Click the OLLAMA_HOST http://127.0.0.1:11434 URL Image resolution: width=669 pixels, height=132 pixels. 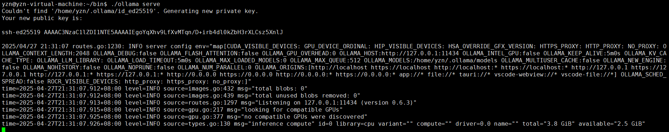tap(420, 54)
